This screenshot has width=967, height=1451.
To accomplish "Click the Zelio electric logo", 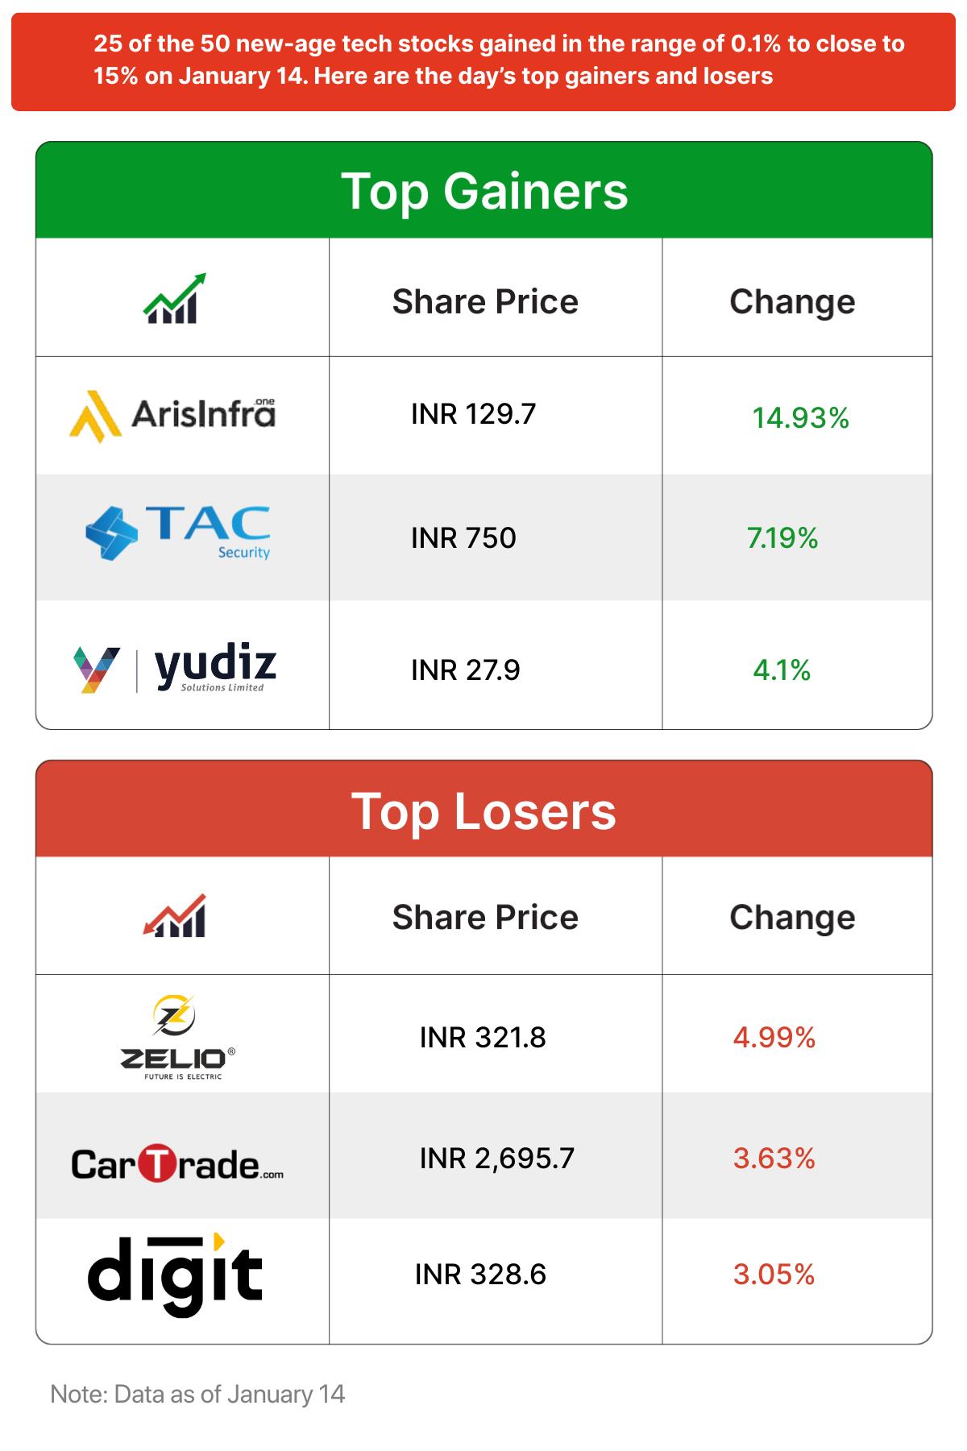I will coord(178,1039).
